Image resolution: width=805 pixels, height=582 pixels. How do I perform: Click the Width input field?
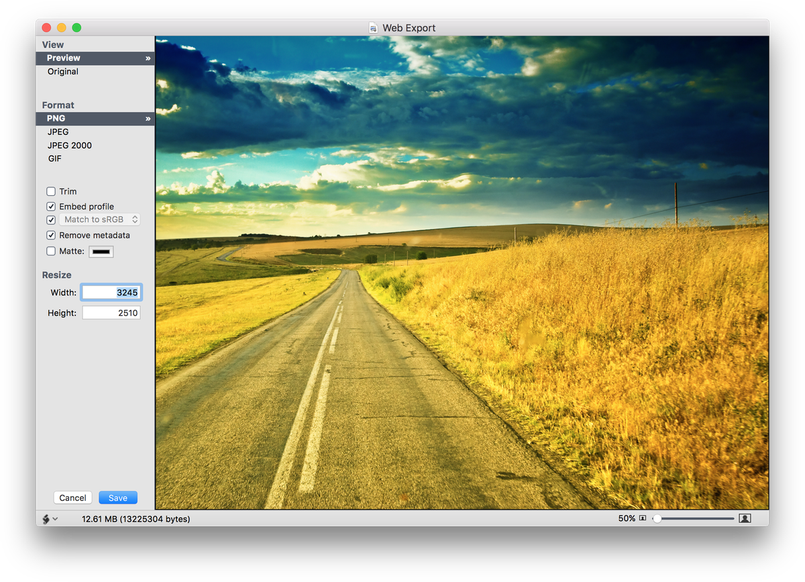tap(111, 292)
